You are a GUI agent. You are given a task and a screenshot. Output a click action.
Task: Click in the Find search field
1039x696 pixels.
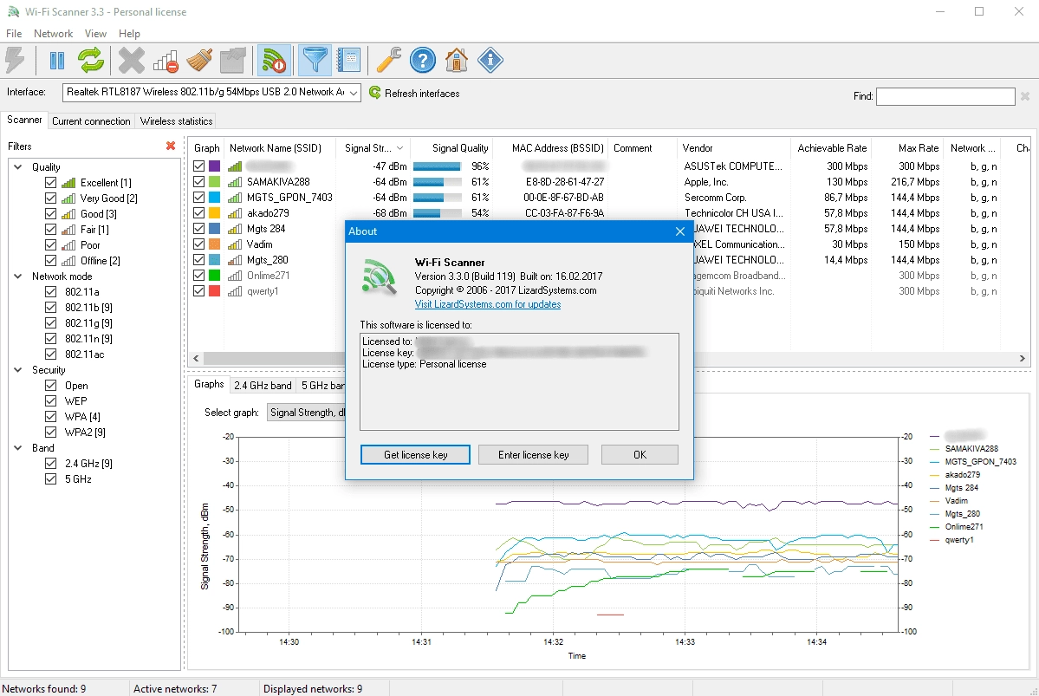(945, 97)
